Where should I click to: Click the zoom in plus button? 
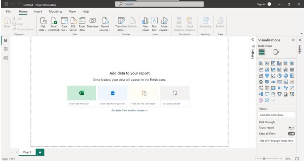coord(281,159)
